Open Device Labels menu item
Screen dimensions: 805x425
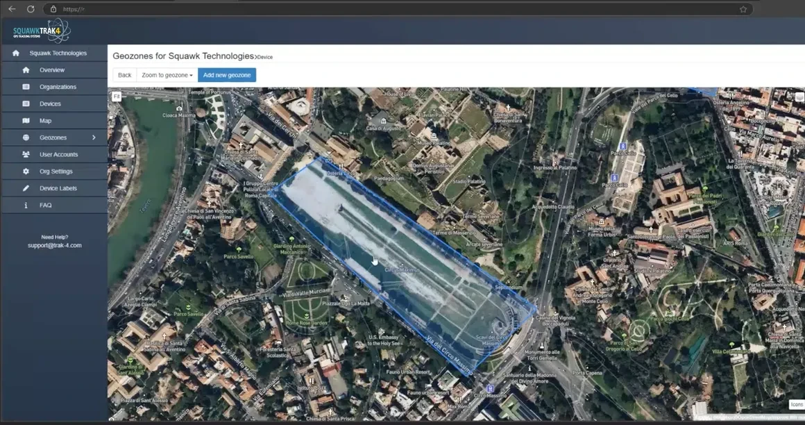54,188
